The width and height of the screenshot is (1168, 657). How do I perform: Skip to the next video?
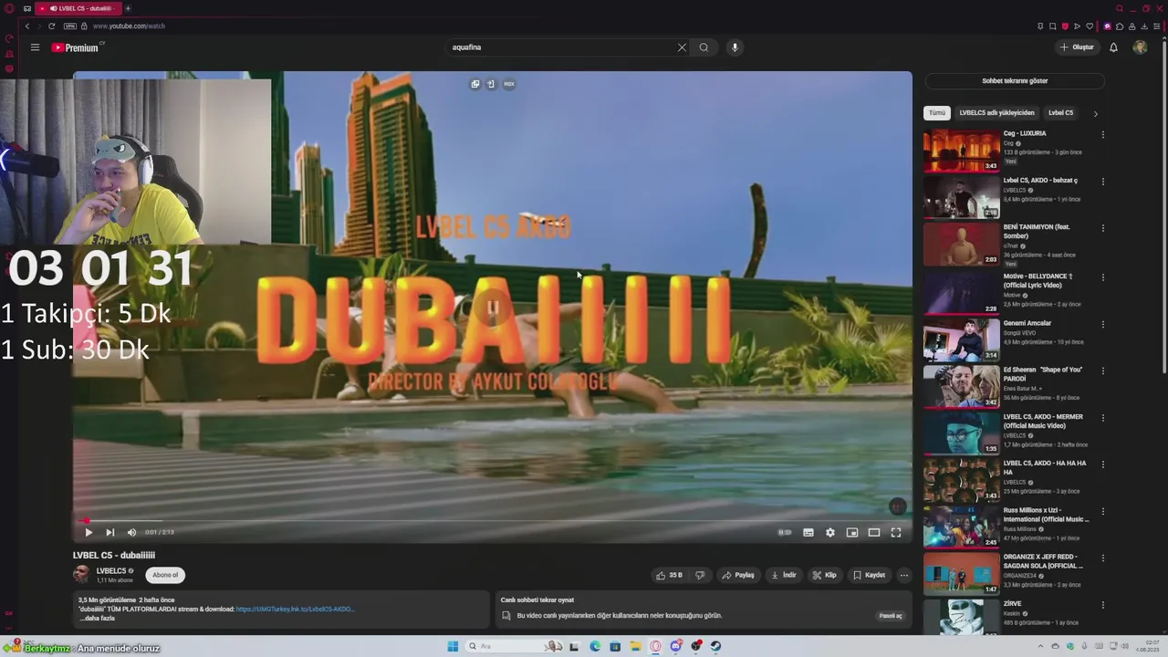pyautogui.click(x=109, y=532)
